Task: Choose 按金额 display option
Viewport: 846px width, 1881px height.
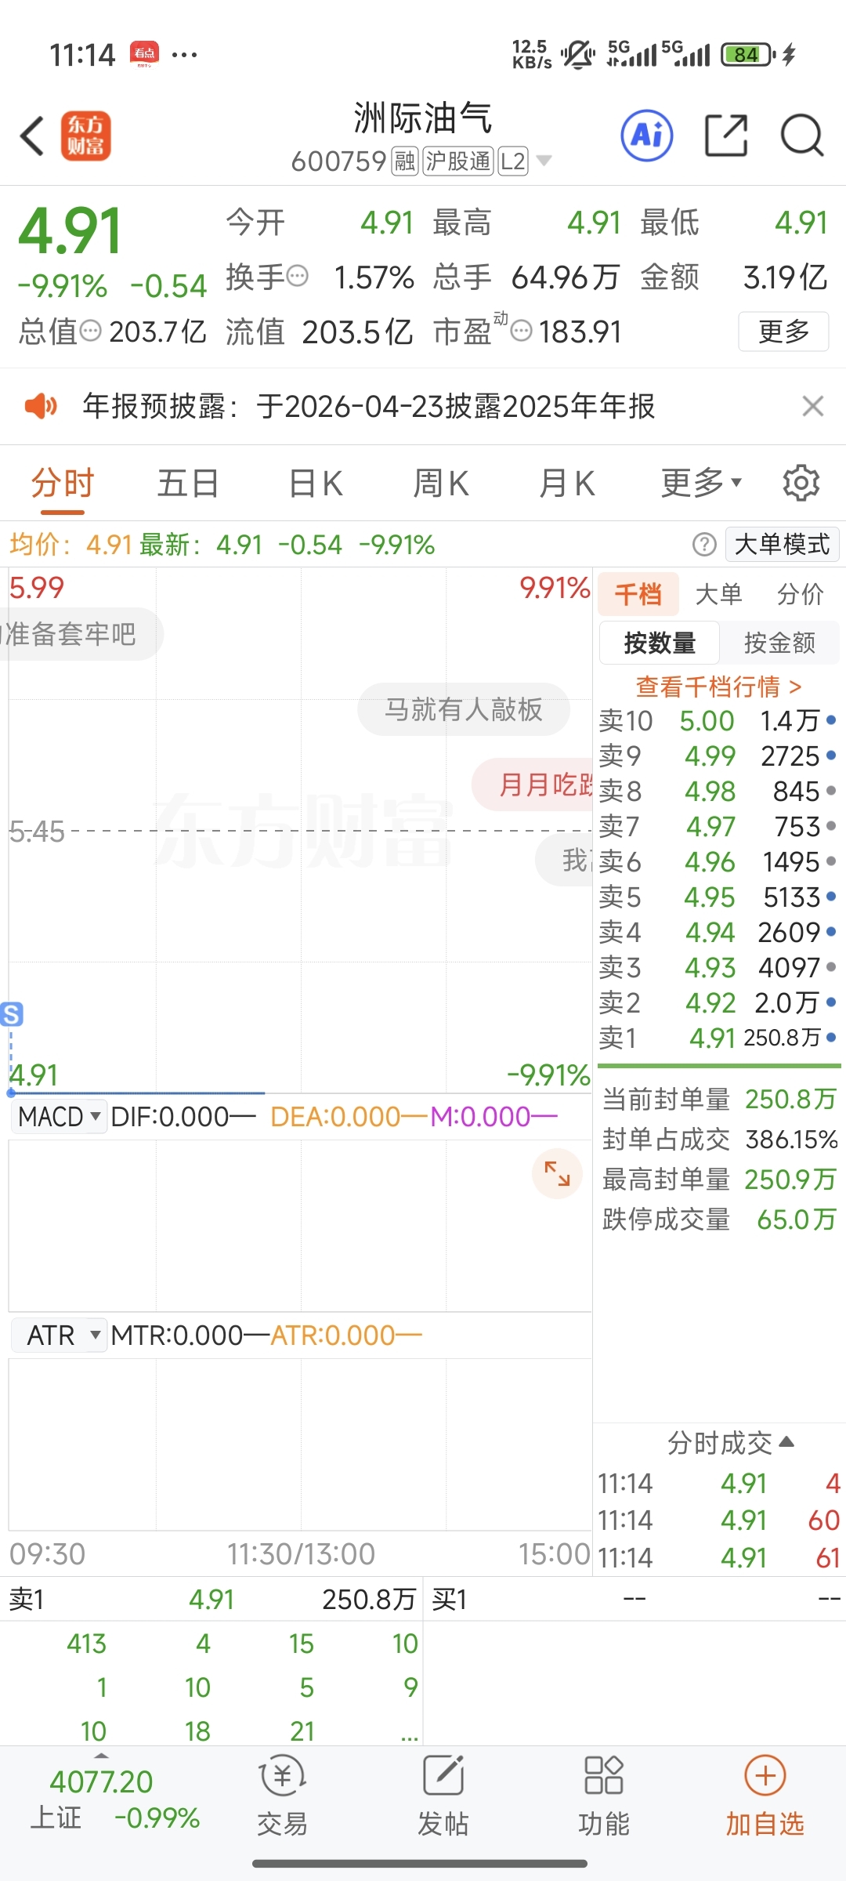Action: [x=779, y=643]
